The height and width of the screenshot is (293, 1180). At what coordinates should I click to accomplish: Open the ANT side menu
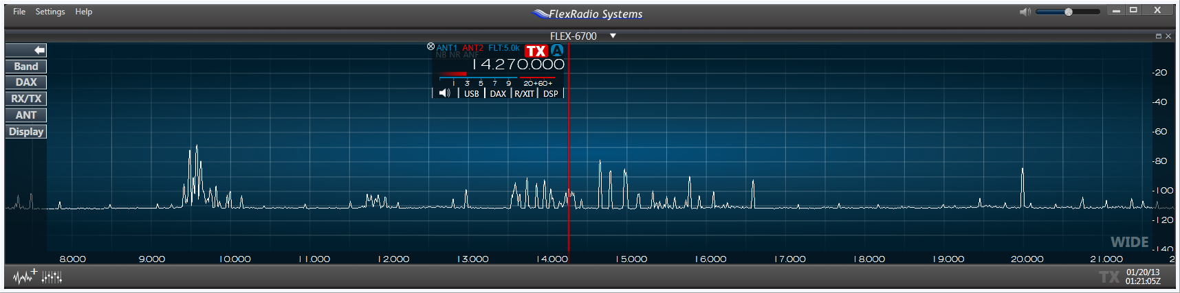tap(26, 115)
